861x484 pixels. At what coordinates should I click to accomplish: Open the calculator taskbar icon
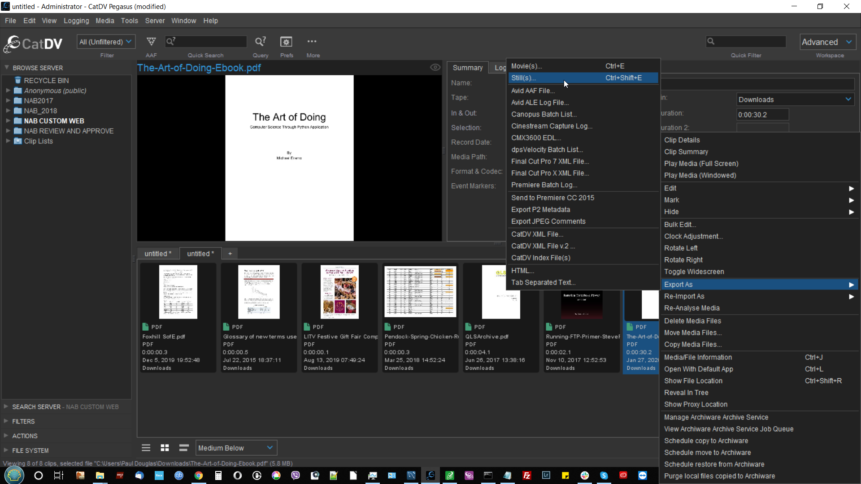click(218, 475)
